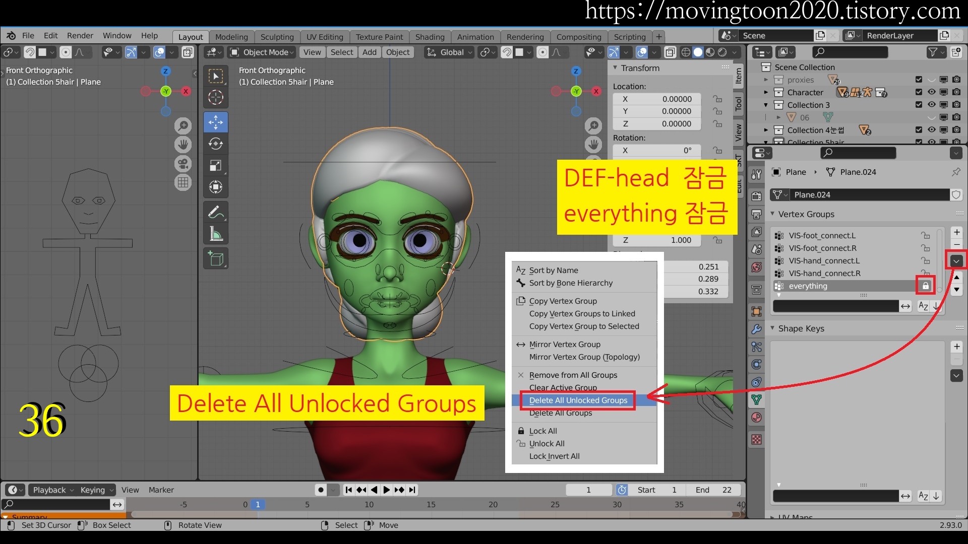Open the World properties tab icon
Viewport: 968px width, 544px height.
(756, 267)
